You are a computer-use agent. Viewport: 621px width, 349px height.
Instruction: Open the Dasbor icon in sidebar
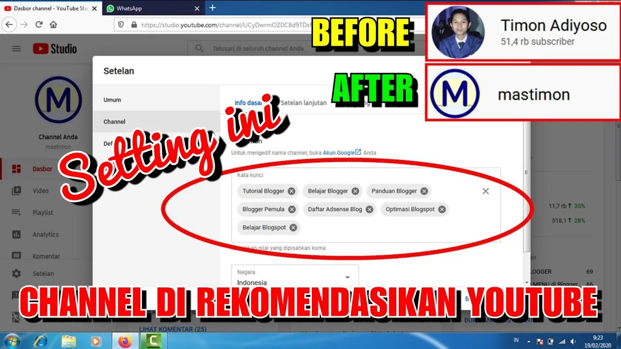coord(16,169)
